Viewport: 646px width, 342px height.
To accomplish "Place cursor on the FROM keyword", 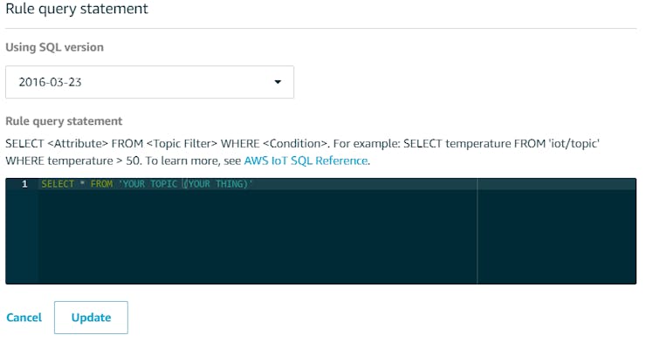I will point(101,184).
